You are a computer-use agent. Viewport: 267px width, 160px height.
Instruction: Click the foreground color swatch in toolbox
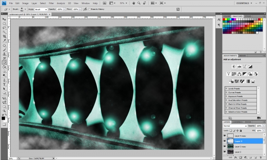pos(3,118)
